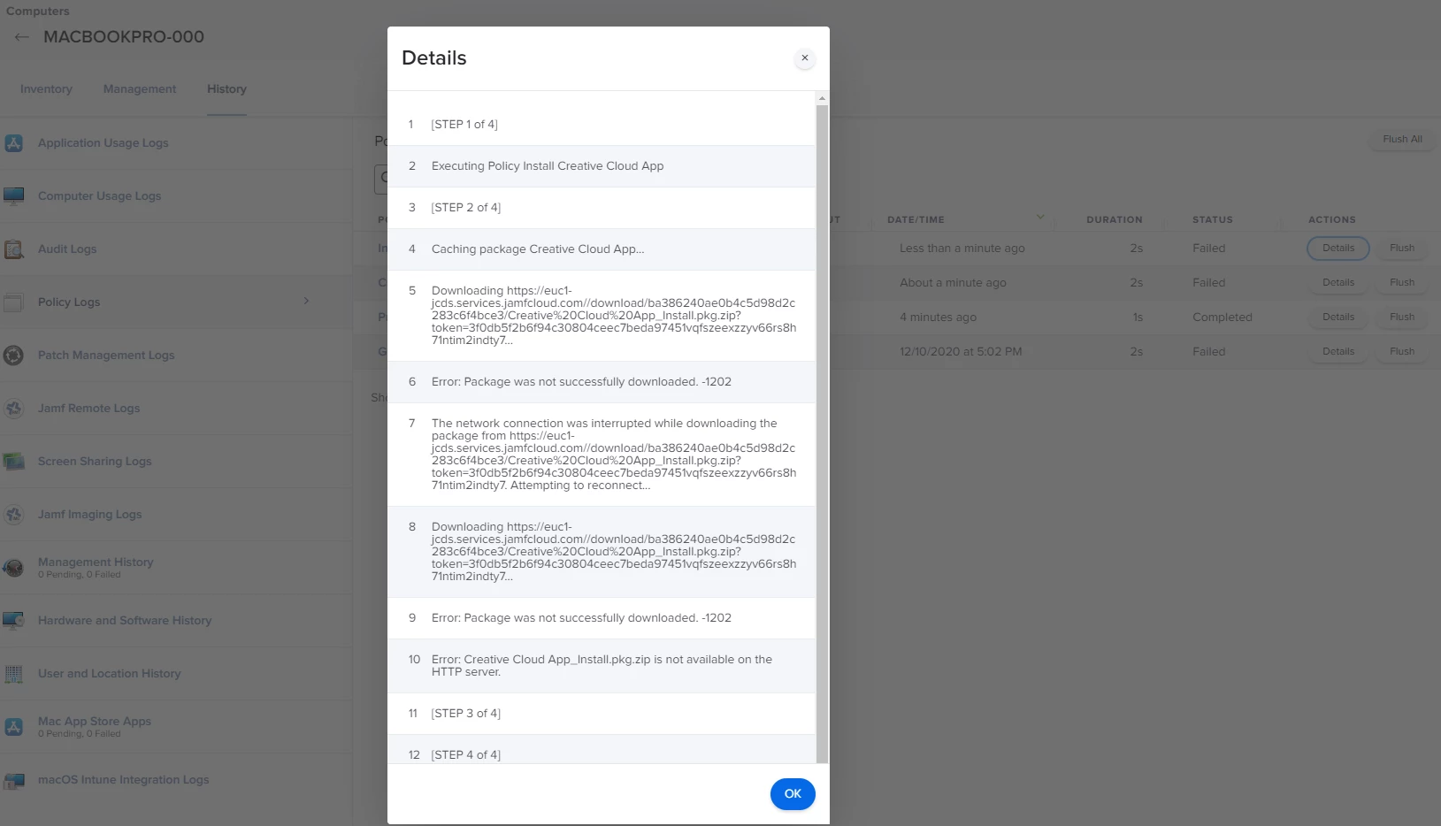This screenshot has width=1441, height=826.
Task: Go back using the left arrow
Action: coord(22,37)
